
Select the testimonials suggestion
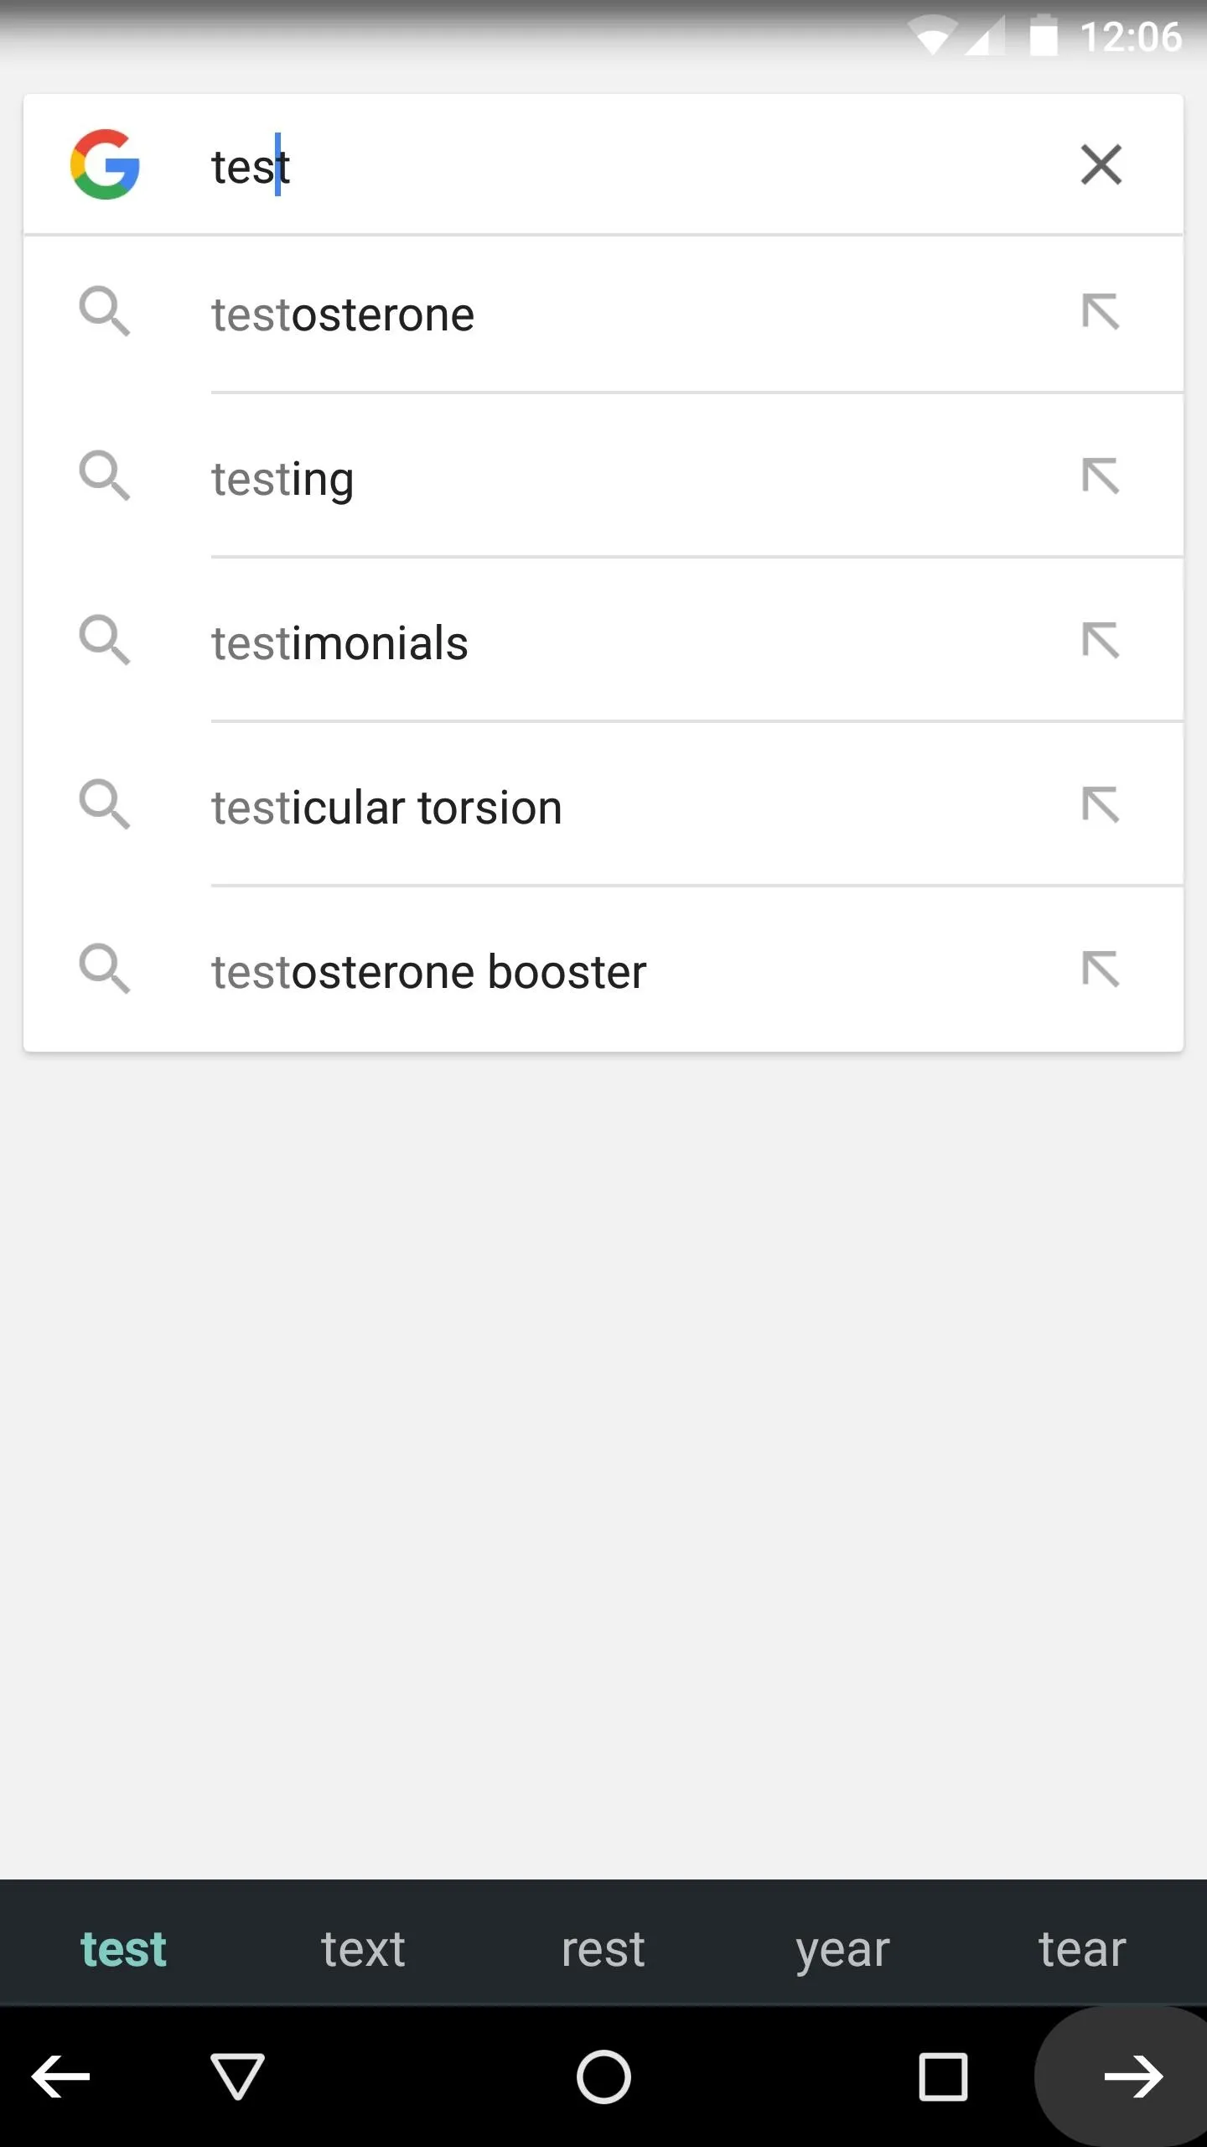[x=603, y=642]
